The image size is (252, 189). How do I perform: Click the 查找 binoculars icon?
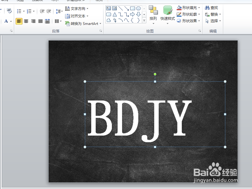[x=207, y=8]
